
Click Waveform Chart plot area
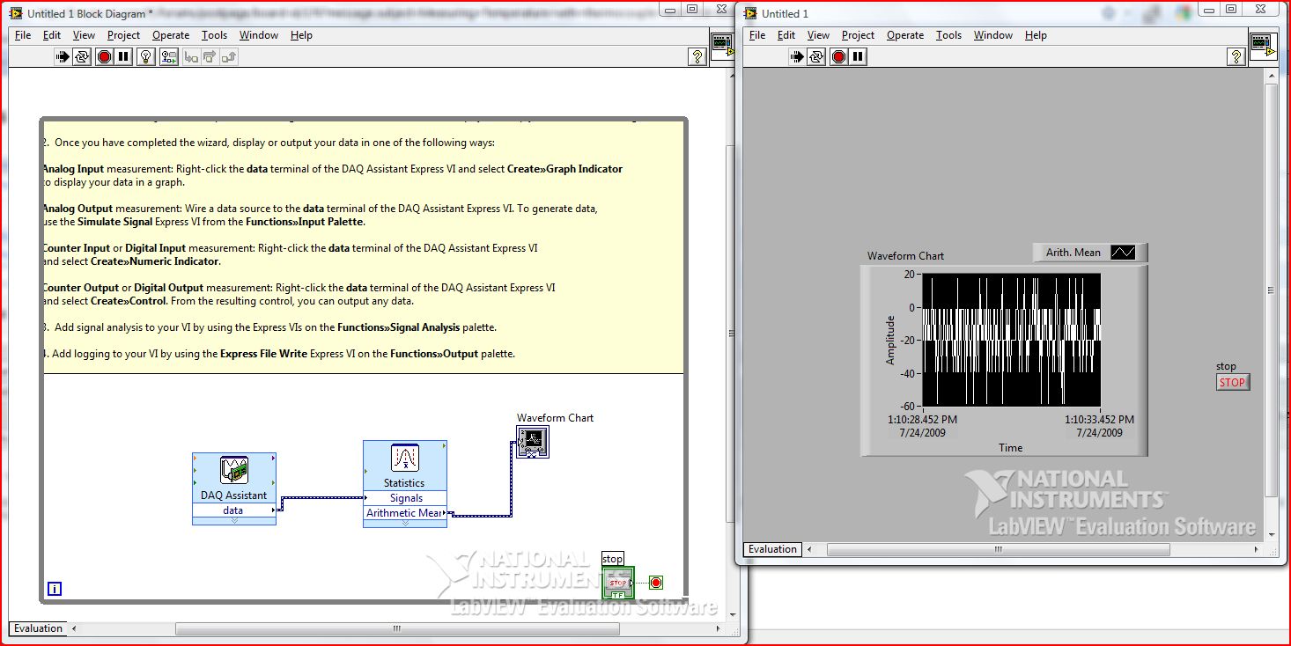coord(1011,339)
